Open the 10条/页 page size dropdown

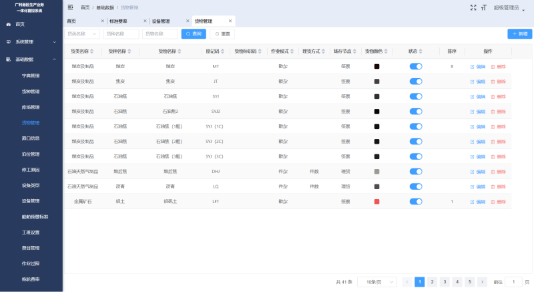[377, 282]
